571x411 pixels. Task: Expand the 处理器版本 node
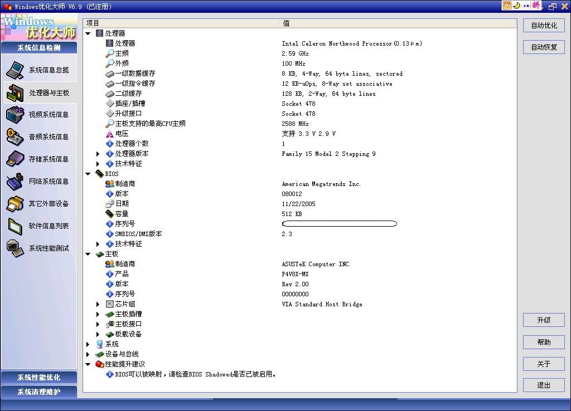pos(98,154)
